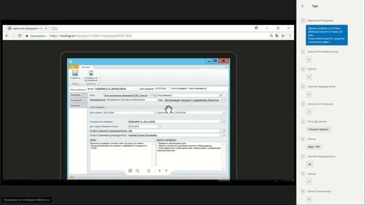Screen dimensions: 365x205
Task: Click Вероника Федорова's avatar in chat
Action: pyautogui.click(x=303, y=20)
